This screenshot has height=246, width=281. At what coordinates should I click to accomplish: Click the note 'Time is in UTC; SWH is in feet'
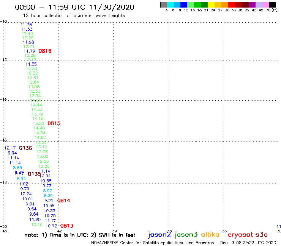[x=80, y=235]
